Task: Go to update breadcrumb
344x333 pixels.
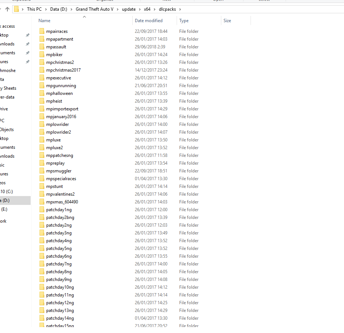Action: click(129, 9)
